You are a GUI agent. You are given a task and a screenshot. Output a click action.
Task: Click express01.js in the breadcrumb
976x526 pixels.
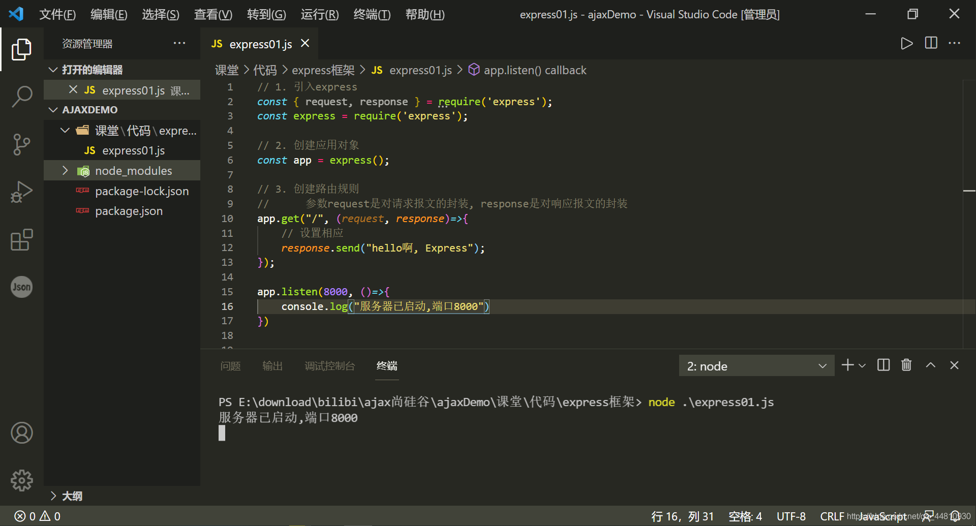pos(420,70)
